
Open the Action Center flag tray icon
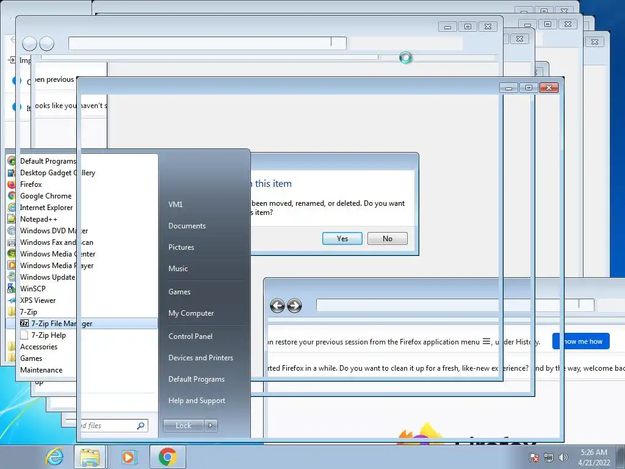pyautogui.click(x=534, y=457)
